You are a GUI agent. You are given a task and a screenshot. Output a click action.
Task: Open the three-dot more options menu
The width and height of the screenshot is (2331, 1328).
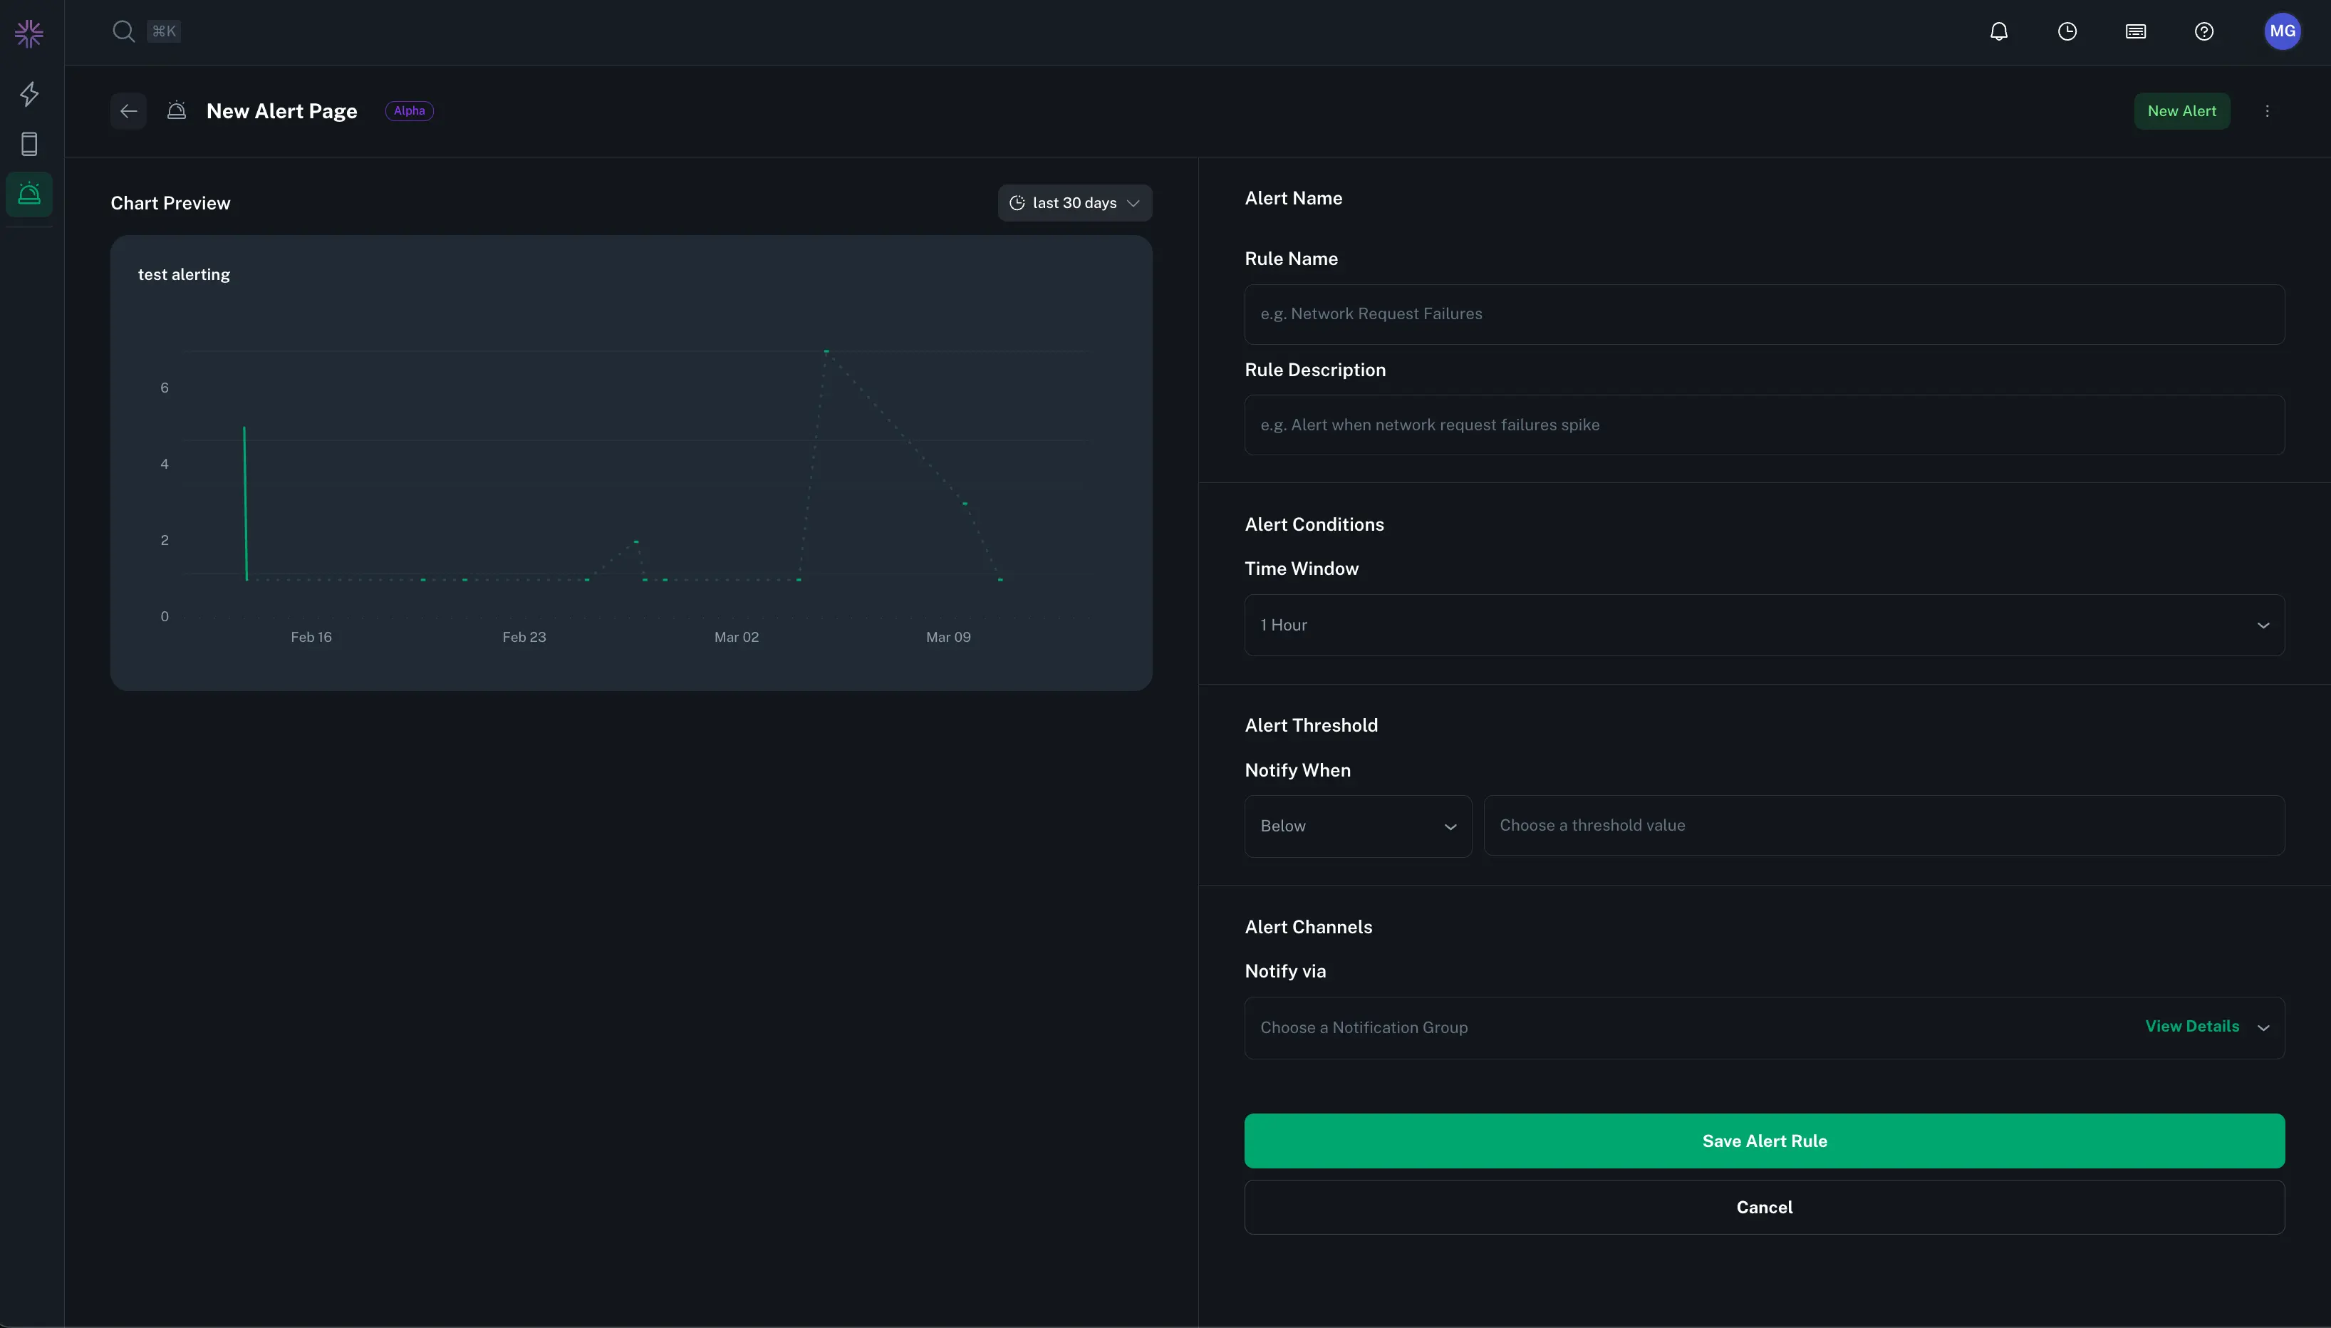coord(2266,111)
